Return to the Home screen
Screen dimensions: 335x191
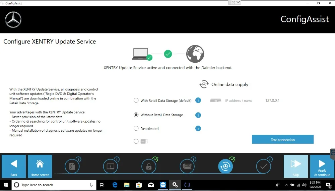(x=40, y=167)
